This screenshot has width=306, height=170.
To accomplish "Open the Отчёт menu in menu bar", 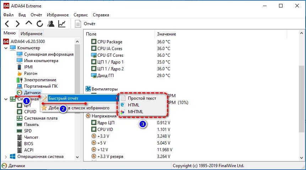I will click(36, 15).
